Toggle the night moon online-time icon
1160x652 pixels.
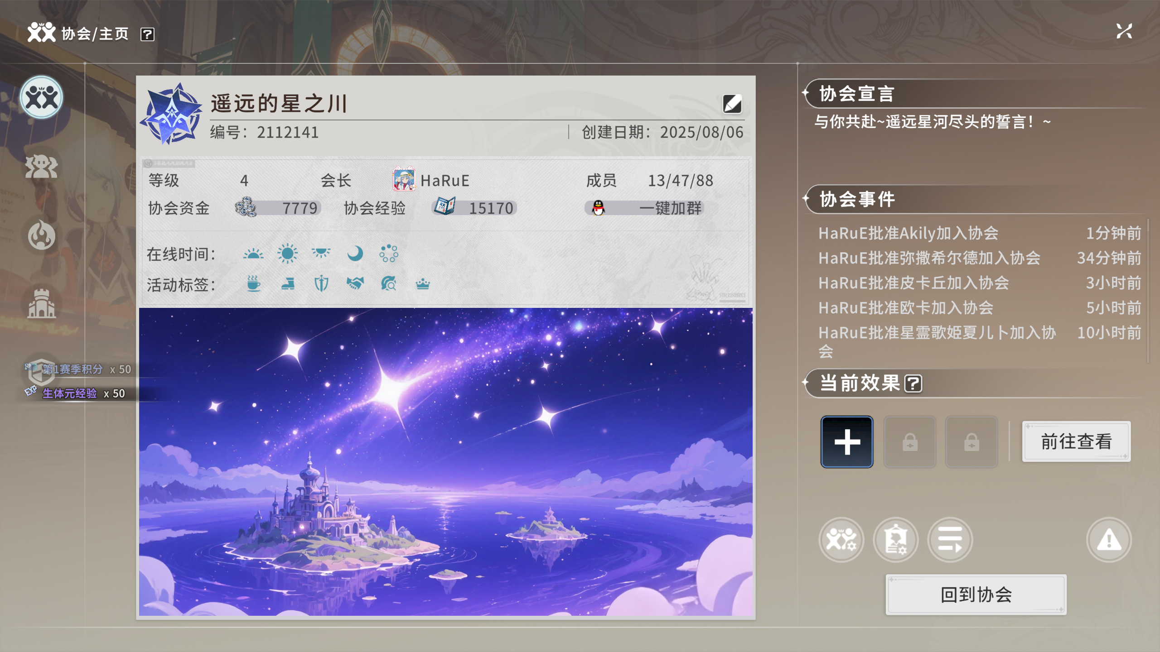(x=355, y=254)
